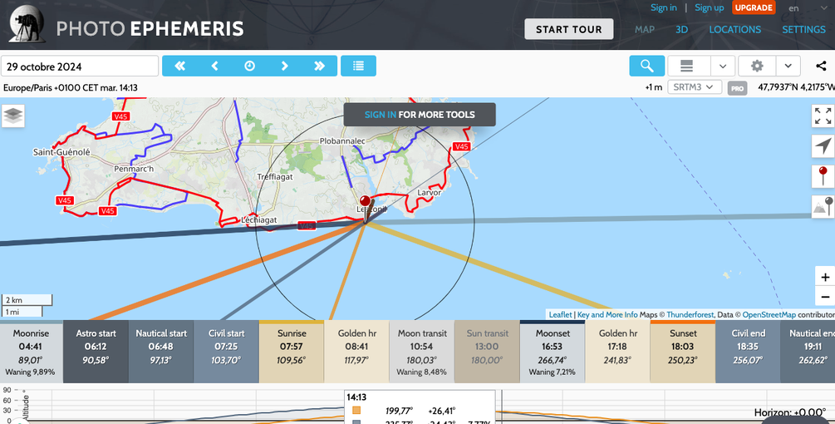Screen dimensions: 835x424
Task: Open the Leaflet attribution link
Action: (560, 315)
